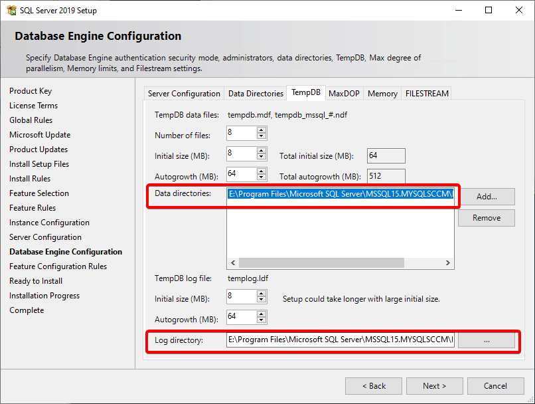Click the data files Autogrowth field

coord(242,174)
